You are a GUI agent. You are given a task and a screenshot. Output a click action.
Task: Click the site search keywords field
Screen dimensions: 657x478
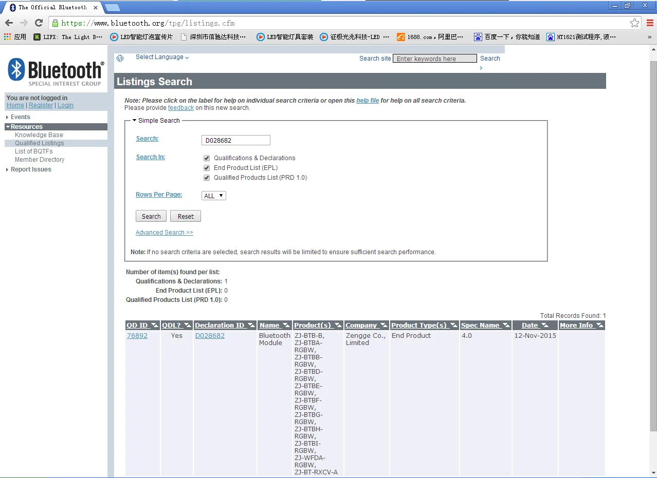[435, 59]
